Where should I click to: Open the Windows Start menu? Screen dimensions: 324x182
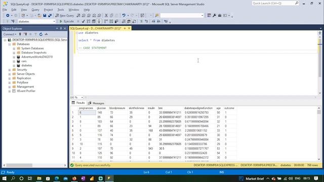point(4,178)
